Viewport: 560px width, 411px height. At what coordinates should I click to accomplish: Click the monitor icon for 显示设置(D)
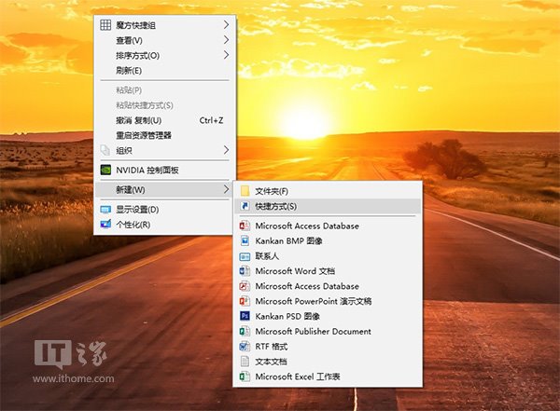(x=105, y=210)
